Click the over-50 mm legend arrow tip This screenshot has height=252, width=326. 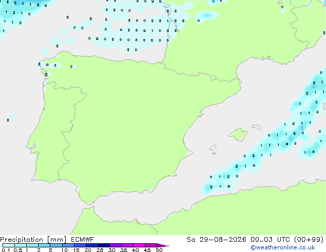coord(163,245)
